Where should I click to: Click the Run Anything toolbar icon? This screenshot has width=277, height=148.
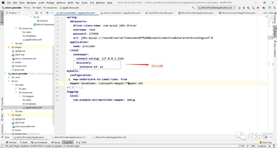point(270,8)
